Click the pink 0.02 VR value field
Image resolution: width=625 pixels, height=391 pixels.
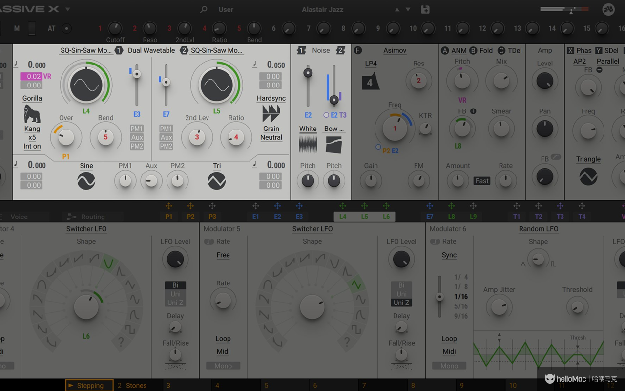31,76
